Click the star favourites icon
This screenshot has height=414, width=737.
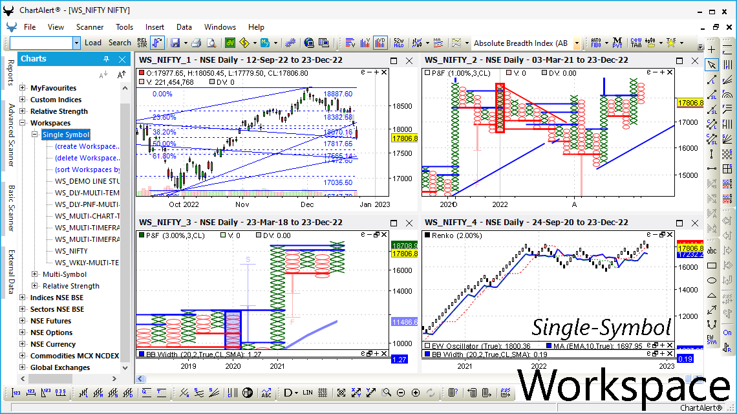(671, 43)
